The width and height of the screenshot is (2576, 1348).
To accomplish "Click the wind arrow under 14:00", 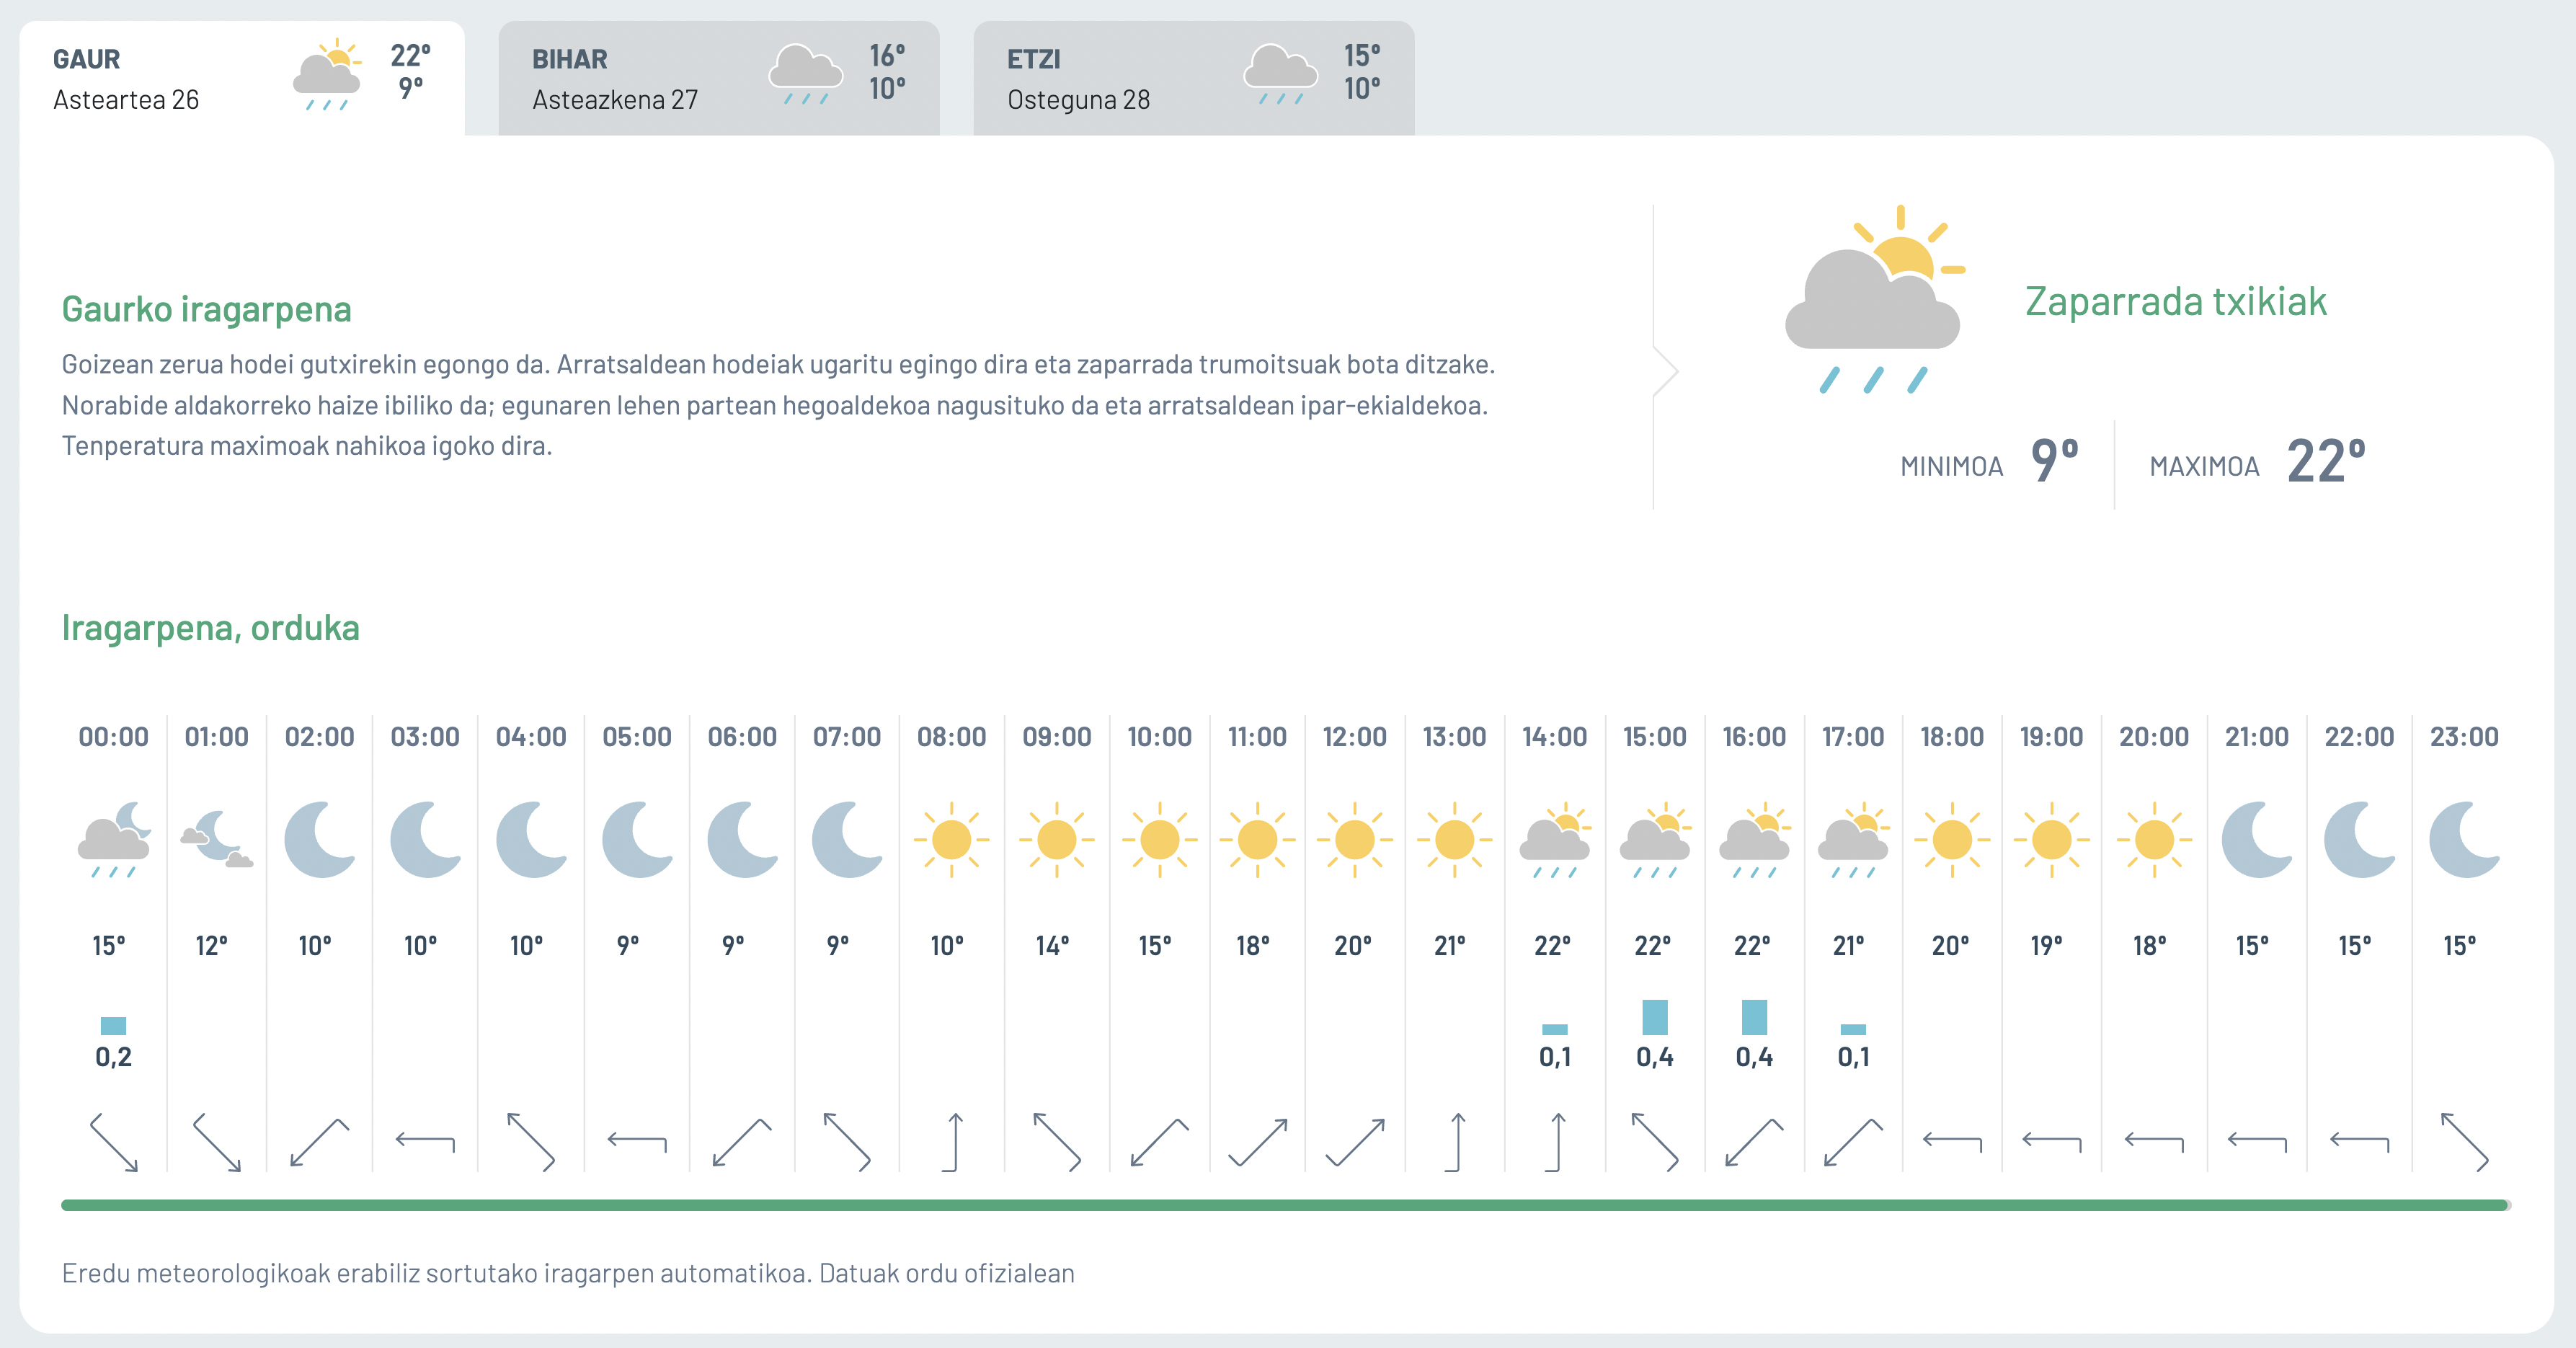I will pyautogui.click(x=1556, y=1142).
